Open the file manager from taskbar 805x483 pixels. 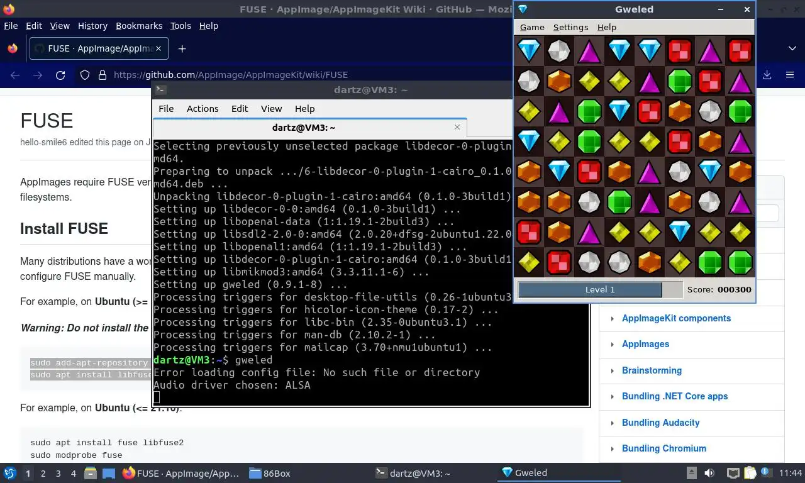(x=91, y=473)
